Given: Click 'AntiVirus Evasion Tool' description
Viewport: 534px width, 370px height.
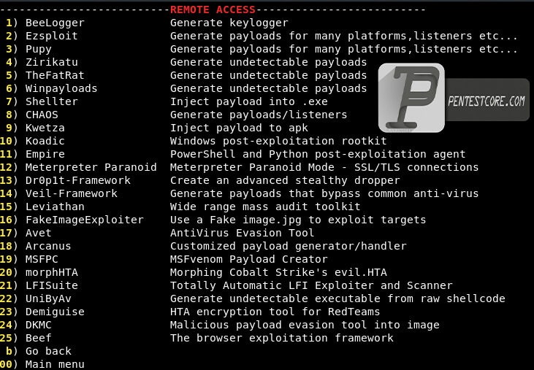Looking at the screenshot, I should tap(242, 233).
